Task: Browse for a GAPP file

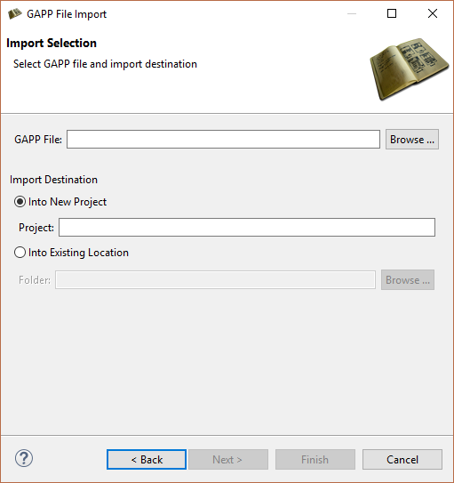Action: coord(412,140)
